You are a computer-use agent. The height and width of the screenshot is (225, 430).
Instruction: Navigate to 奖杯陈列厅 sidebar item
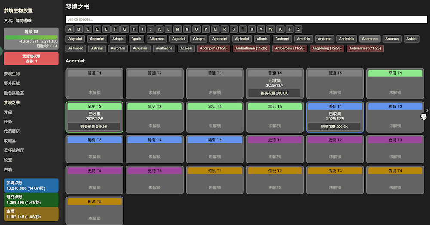[x=14, y=150]
